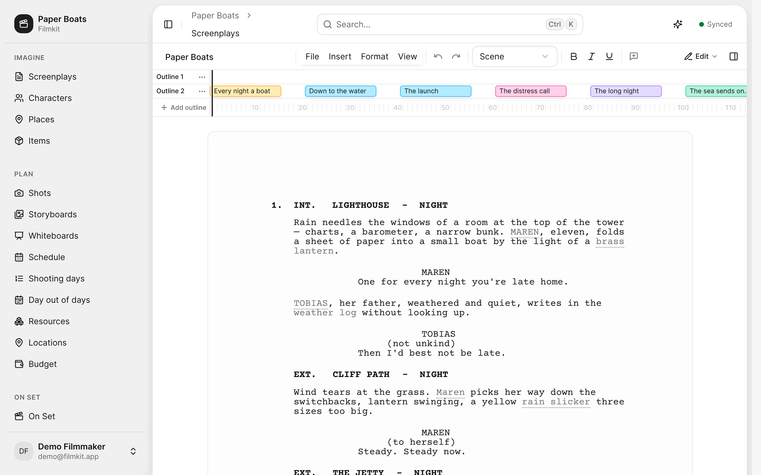Open Shooting days

pos(76,278)
